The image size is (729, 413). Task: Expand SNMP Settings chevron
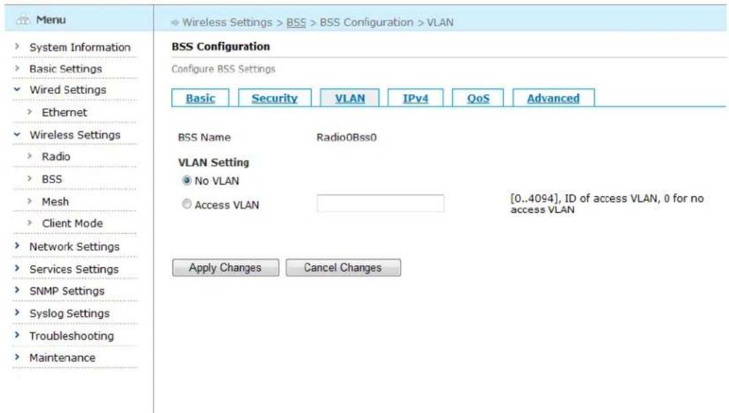pyautogui.click(x=17, y=290)
